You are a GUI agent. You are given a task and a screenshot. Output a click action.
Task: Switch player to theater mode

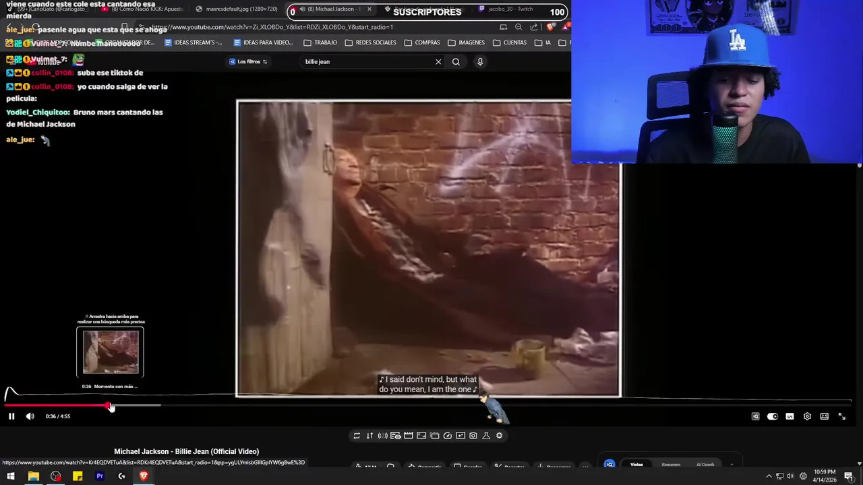[824, 416]
